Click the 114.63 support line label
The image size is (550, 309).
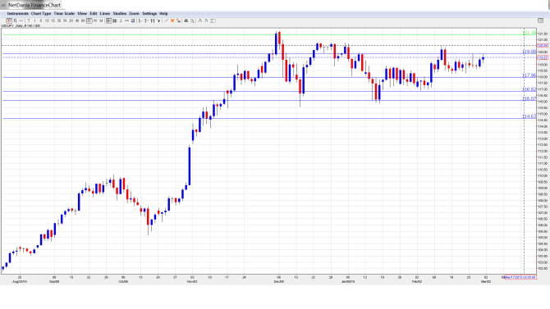(529, 116)
